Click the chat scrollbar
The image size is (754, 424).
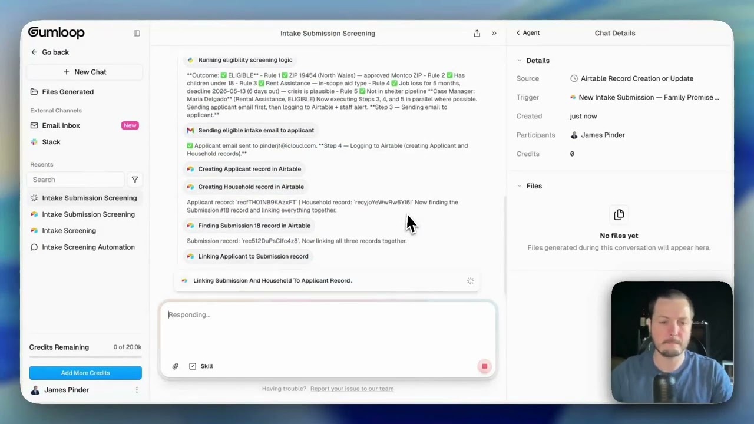pos(504,244)
